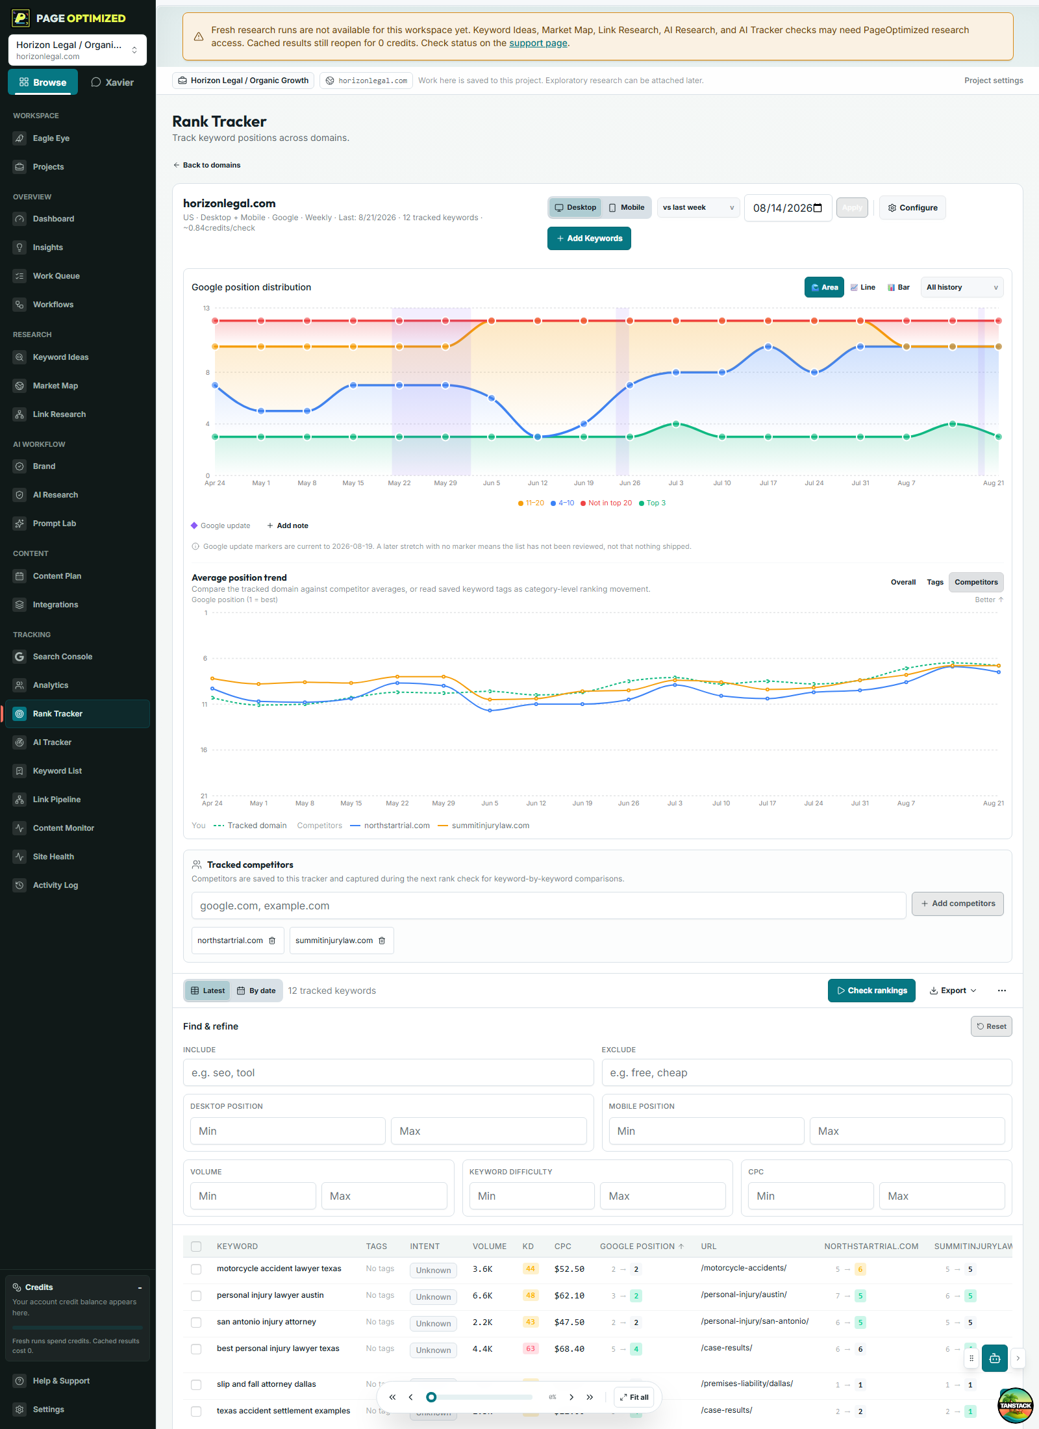Click Add competitors button
The height and width of the screenshot is (1429, 1039).
point(958,904)
